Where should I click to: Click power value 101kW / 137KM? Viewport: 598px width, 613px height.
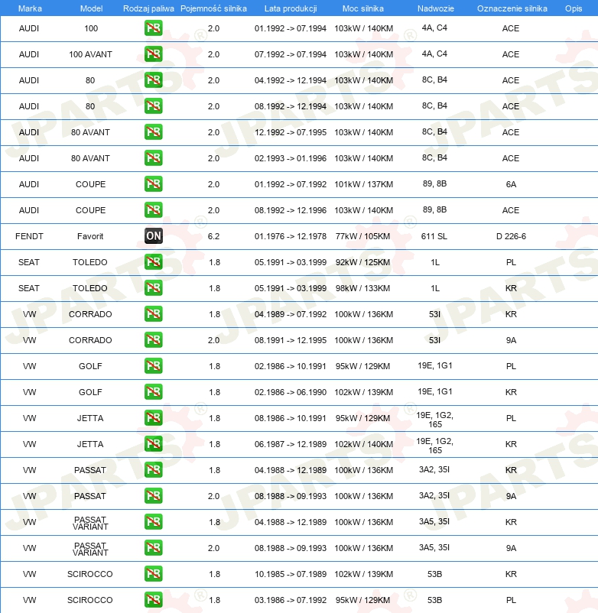364,184
